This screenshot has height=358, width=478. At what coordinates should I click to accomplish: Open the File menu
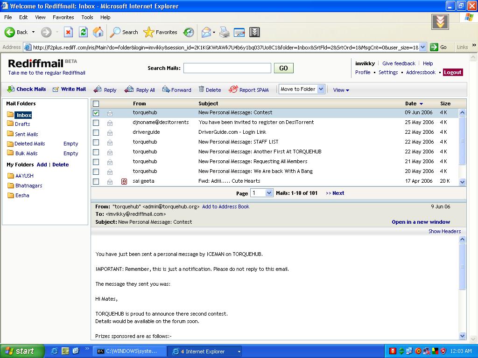pyautogui.click(x=8, y=17)
